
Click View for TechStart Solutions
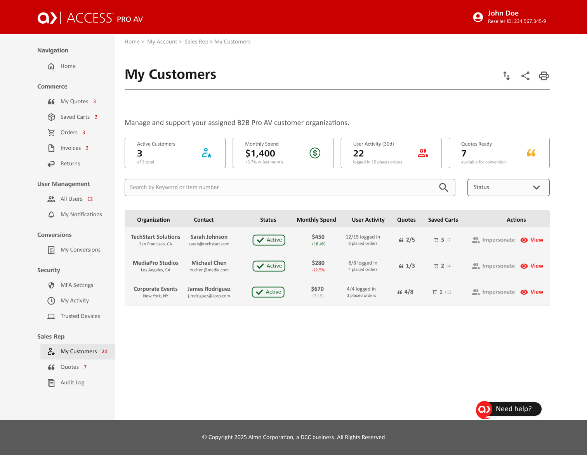click(532, 240)
